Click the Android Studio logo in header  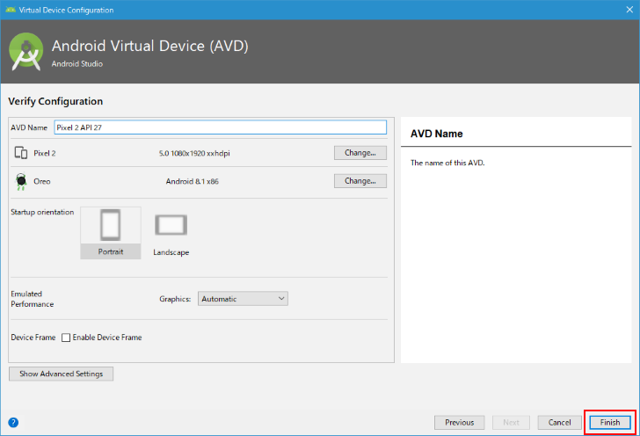click(x=26, y=52)
